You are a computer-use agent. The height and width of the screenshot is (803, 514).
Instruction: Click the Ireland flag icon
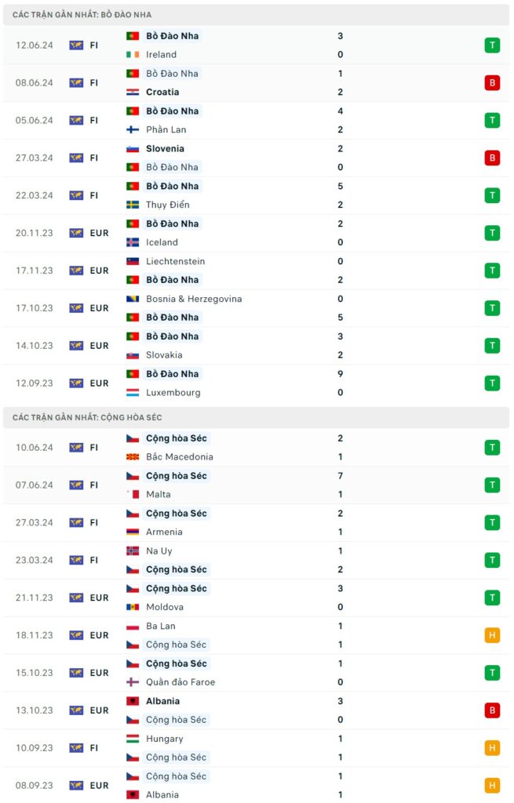[133, 55]
